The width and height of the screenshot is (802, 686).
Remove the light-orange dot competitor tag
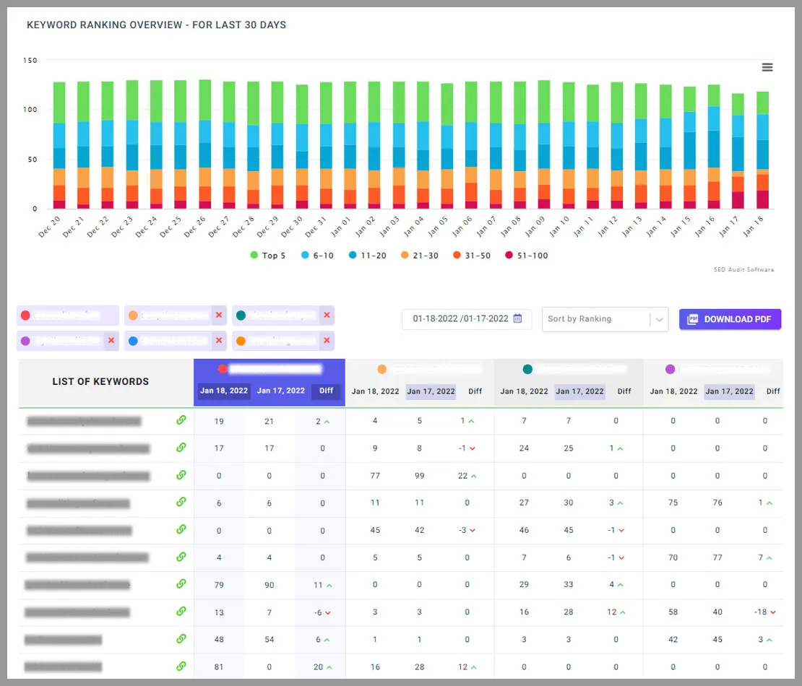click(219, 315)
